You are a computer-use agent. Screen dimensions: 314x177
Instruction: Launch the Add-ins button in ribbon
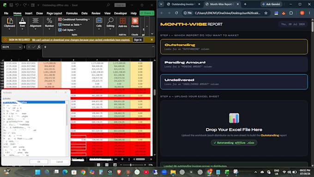click(x=122, y=23)
